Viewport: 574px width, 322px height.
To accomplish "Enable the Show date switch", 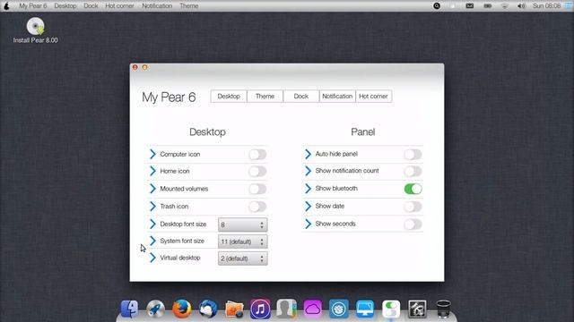I will (x=413, y=207).
